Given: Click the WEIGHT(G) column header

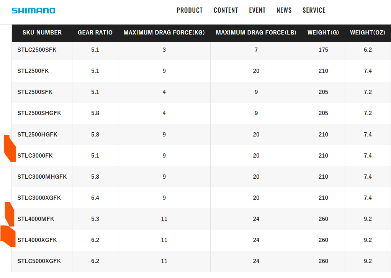Looking at the screenshot, I should 323,33.
